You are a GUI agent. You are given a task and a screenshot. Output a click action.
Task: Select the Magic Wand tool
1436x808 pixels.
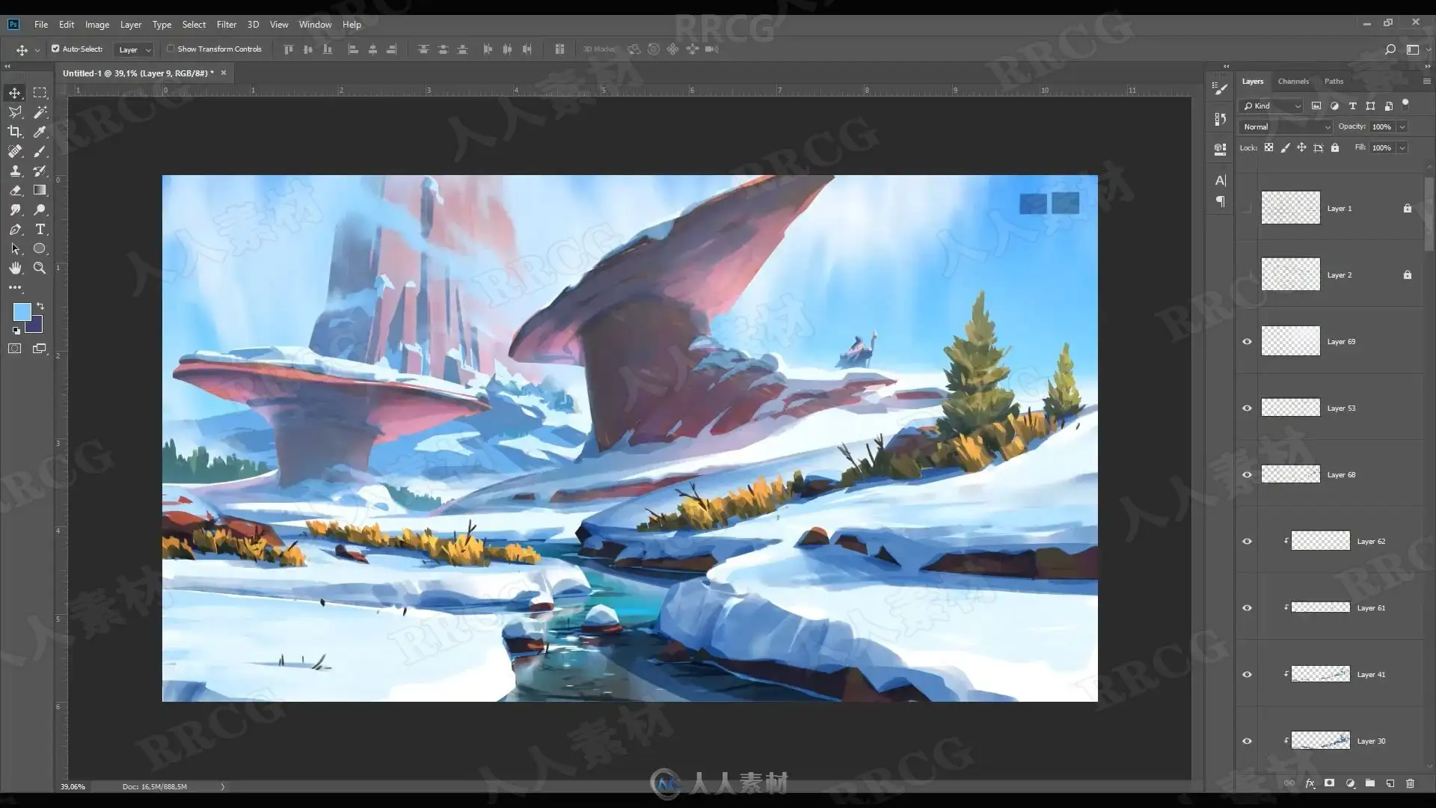(x=40, y=112)
